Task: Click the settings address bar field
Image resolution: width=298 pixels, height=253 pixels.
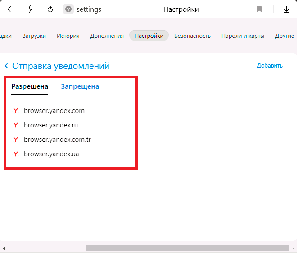Action: pos(89,9)
